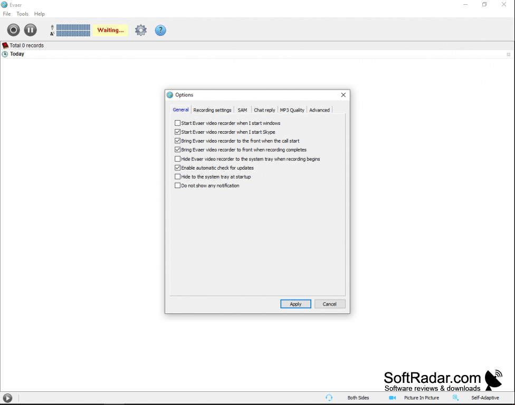Open help with the blue question mark icon
The width and height of the screenshot is (515, 405).
point(160,30)
